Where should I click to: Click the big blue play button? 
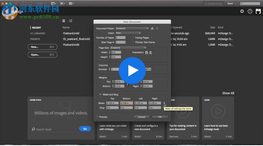[x=132, y=71]
